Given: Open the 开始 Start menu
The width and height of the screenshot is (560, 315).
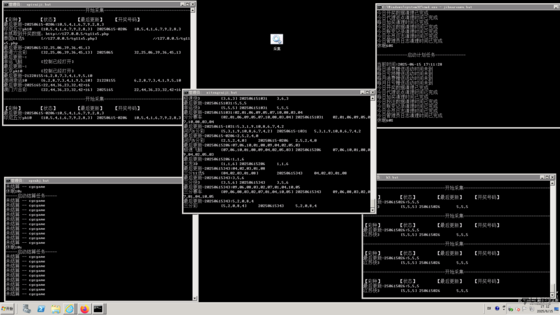Looking at the screenshot, I should (8, 308).
